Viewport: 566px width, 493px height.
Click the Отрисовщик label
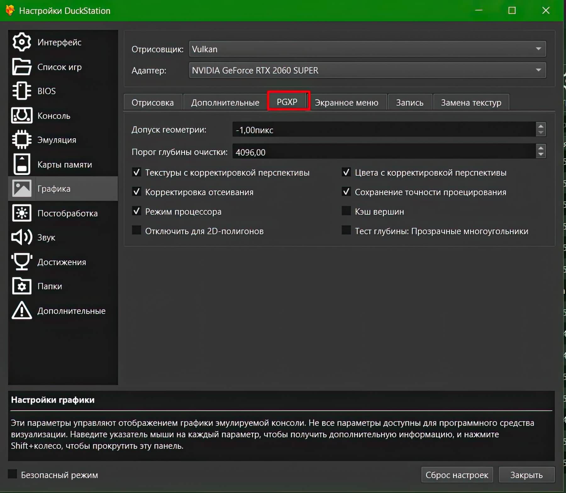tap(158, 49)
